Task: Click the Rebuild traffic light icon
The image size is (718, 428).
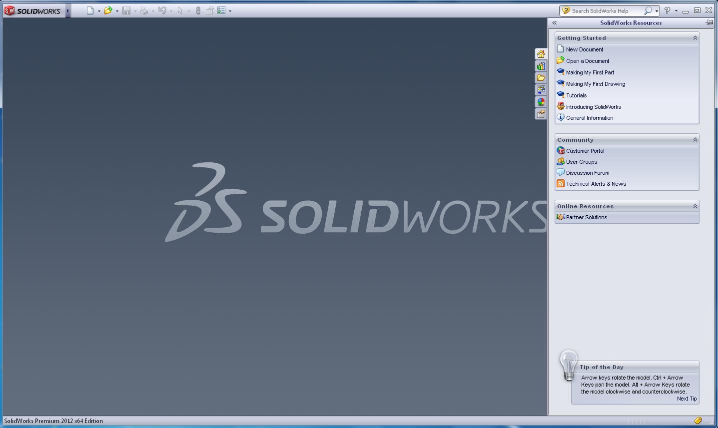Action: click(198, 10)
